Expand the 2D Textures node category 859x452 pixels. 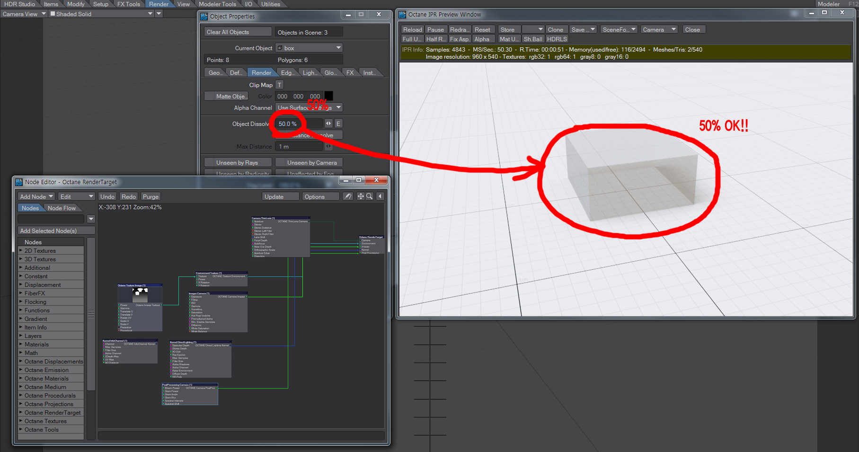(20, 250)
